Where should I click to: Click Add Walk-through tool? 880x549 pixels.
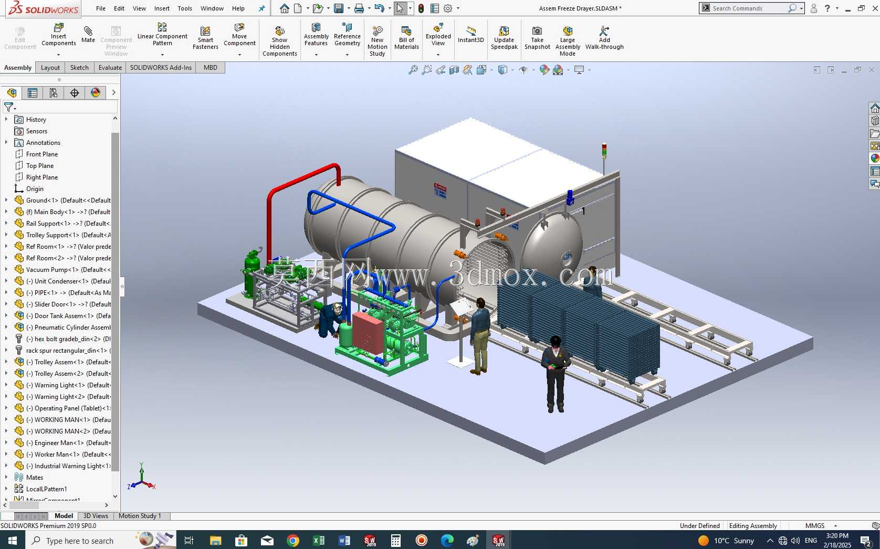click(x=604, y=38)
